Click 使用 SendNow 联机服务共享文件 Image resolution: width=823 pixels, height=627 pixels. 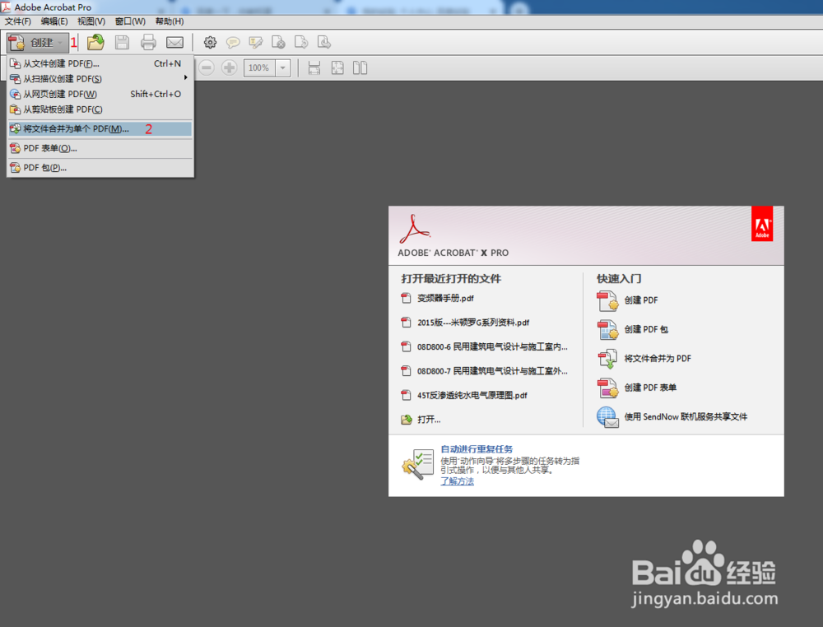(686, 416)
